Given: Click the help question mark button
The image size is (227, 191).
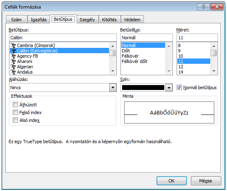Looking at the screenshot, I should click(203, 7).
